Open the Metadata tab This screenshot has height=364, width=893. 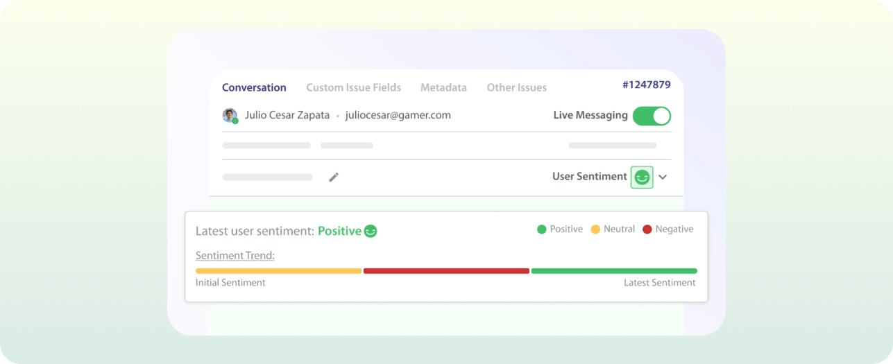tap(443, 87)
